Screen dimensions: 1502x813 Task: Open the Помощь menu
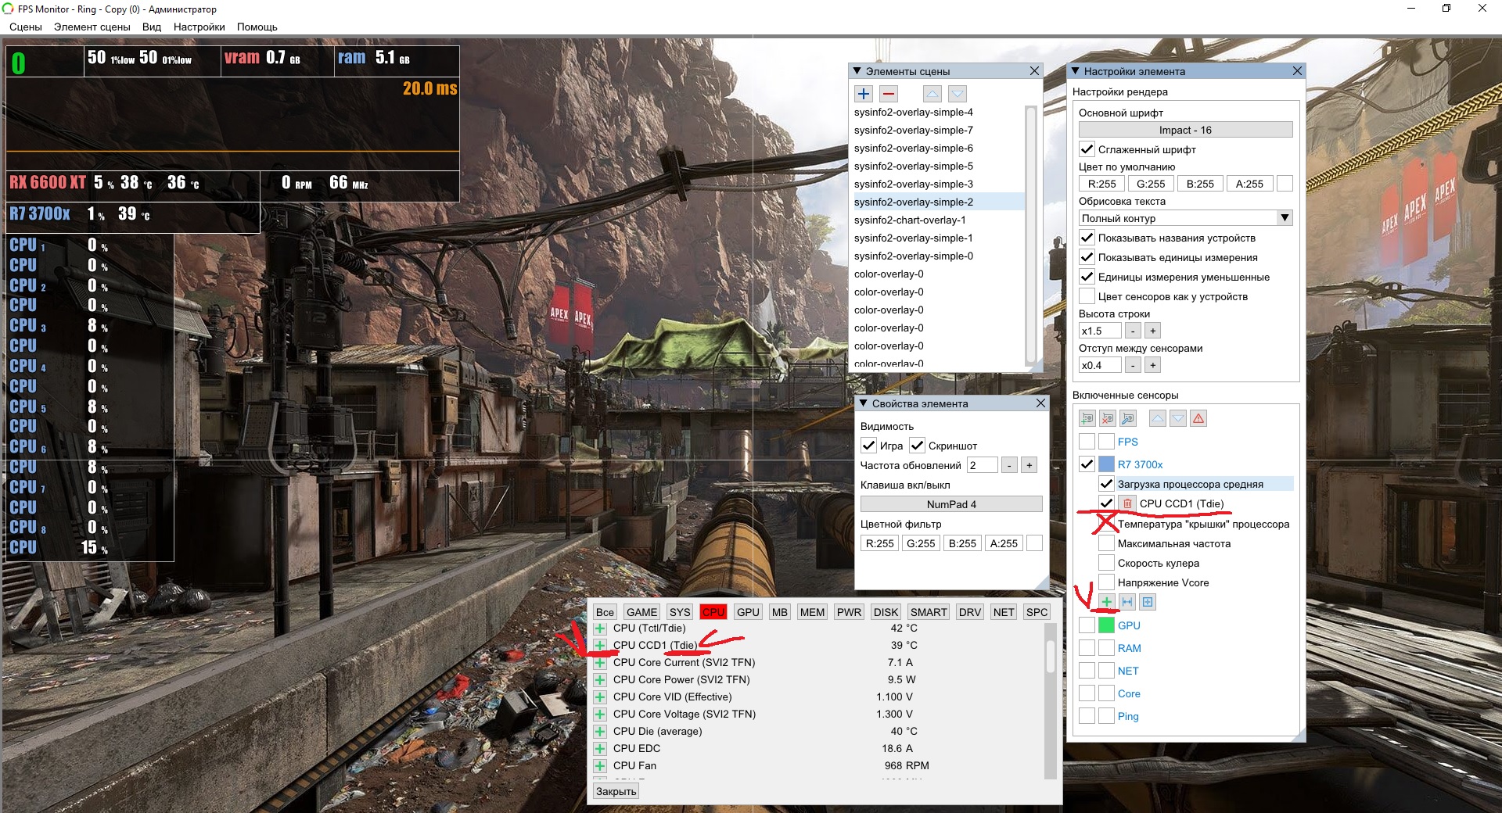257,27
